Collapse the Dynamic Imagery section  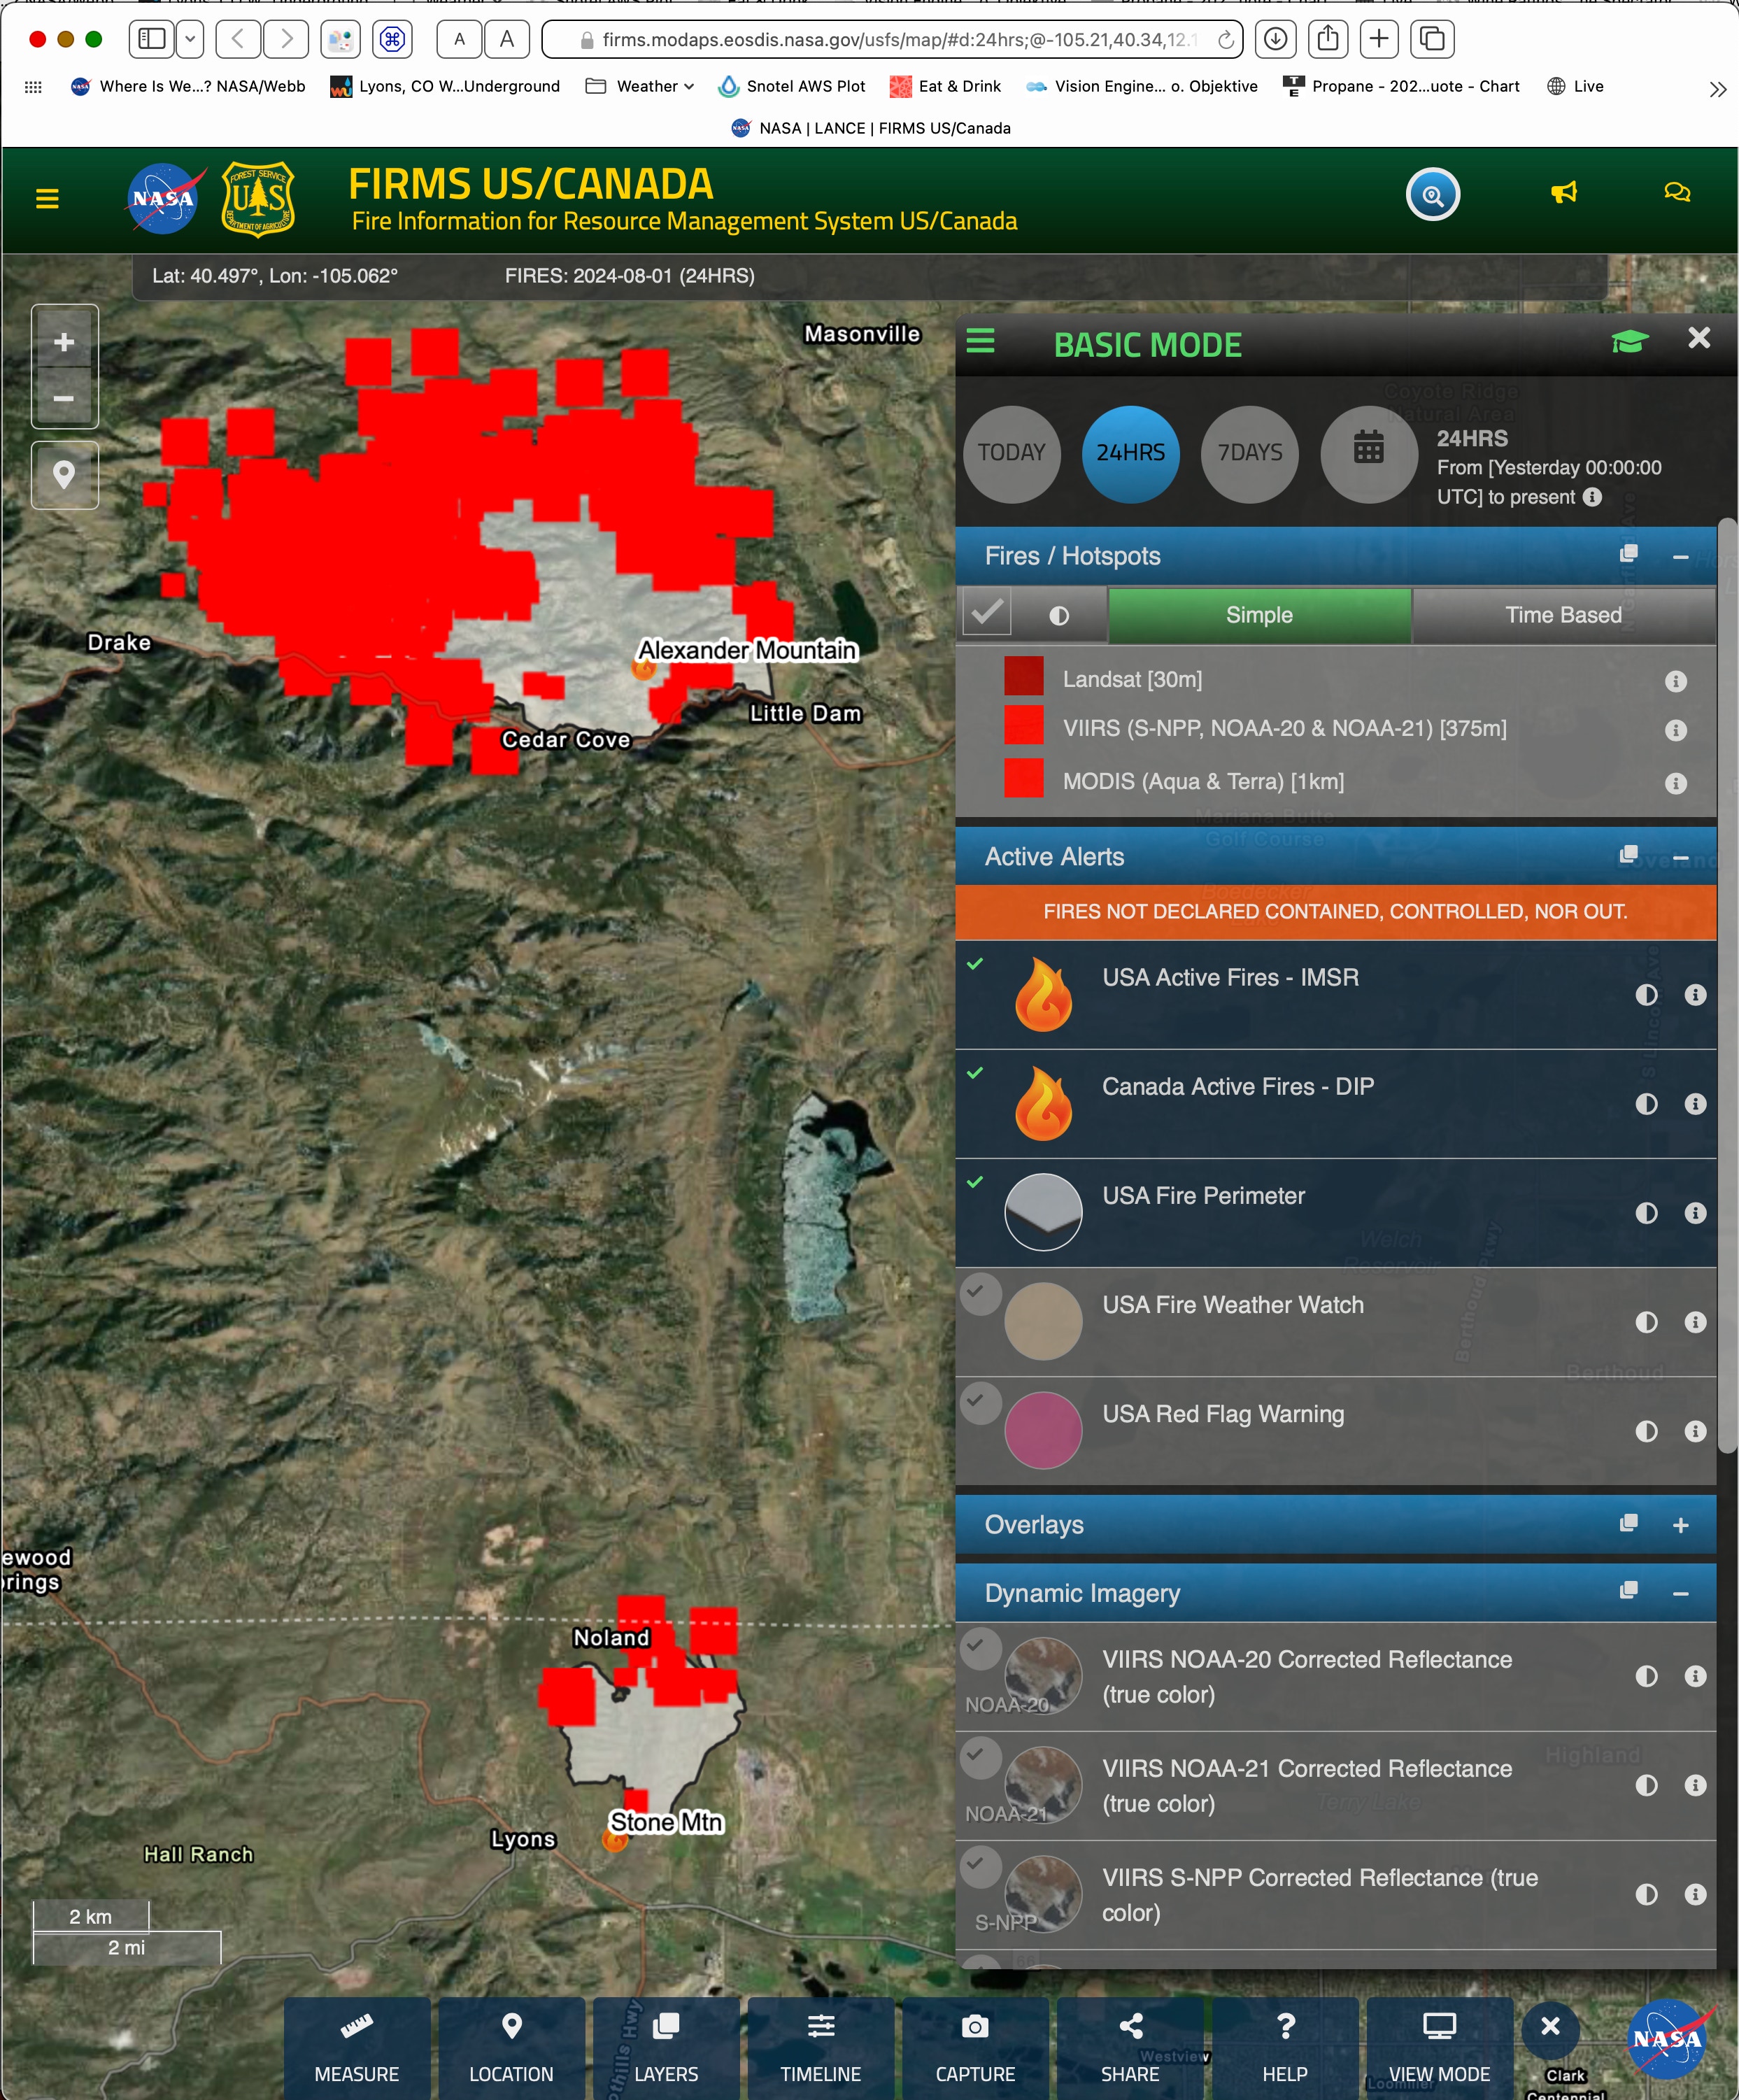[x=1680, y=1594]
